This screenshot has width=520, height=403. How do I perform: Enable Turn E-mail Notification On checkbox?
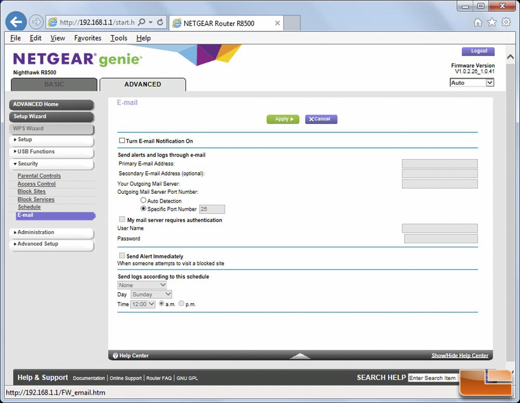(122, 141)
